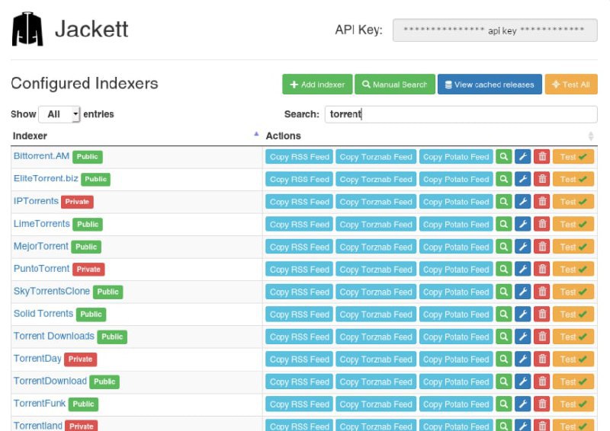Click Public badge next to TorrentDownload
610x431 pixels.
coord(104,382)
